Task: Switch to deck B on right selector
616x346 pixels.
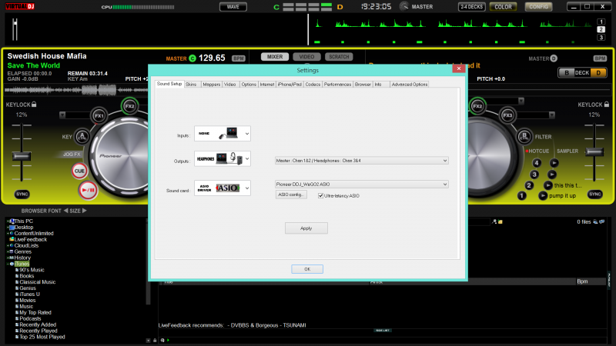Action: (567, 72)
